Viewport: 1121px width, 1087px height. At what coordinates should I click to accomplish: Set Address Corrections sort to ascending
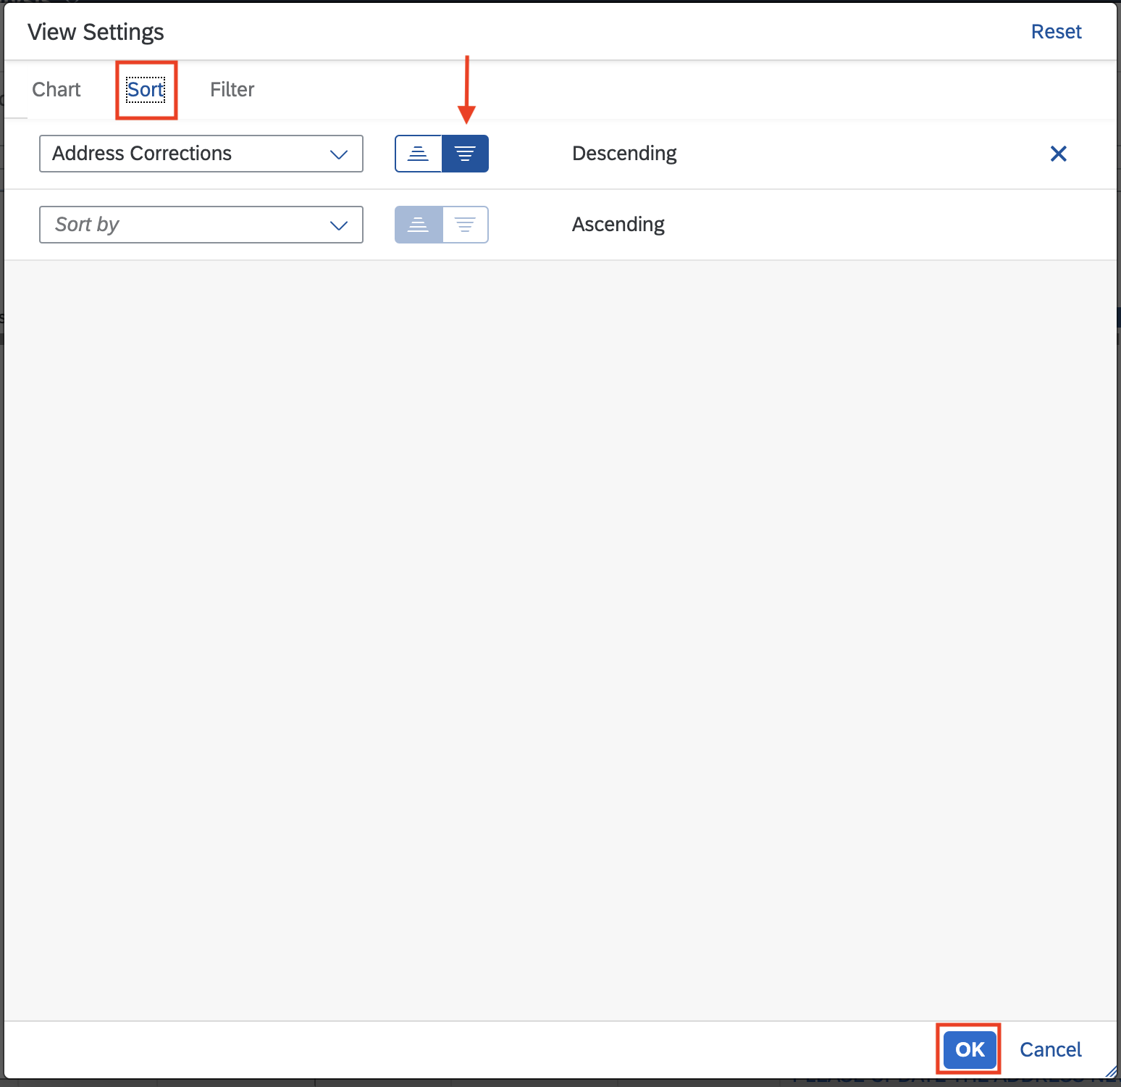click(419, 154)
